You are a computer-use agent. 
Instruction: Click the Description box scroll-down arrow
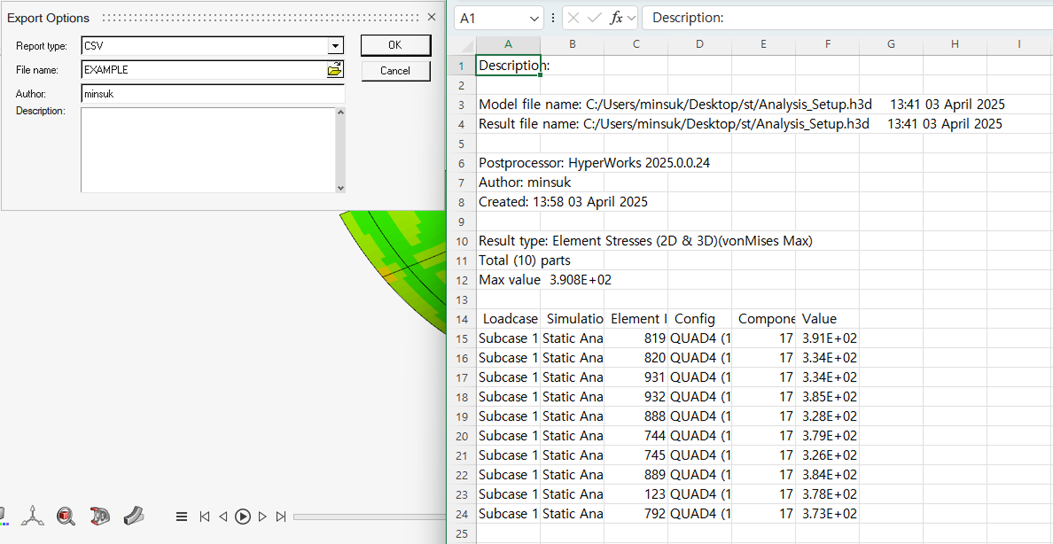point(340,188)
